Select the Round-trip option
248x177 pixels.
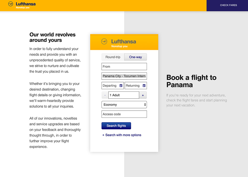[113, 57]
